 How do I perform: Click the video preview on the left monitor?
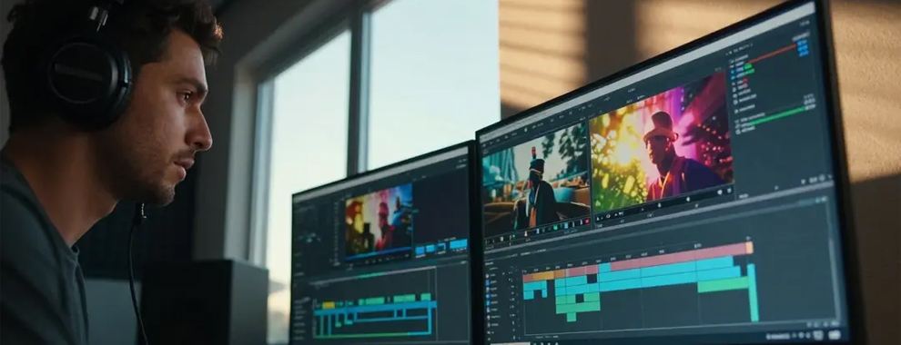[x=379, y=221]
